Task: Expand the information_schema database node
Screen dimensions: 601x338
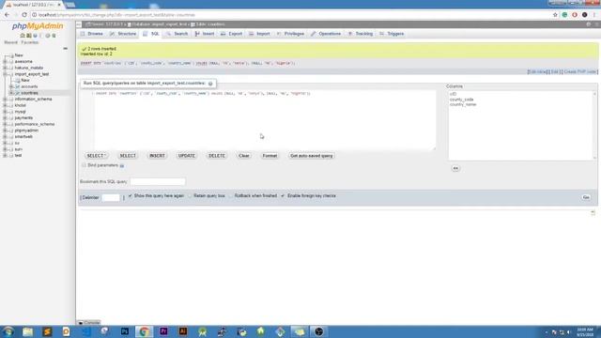Action: (5, 99)
